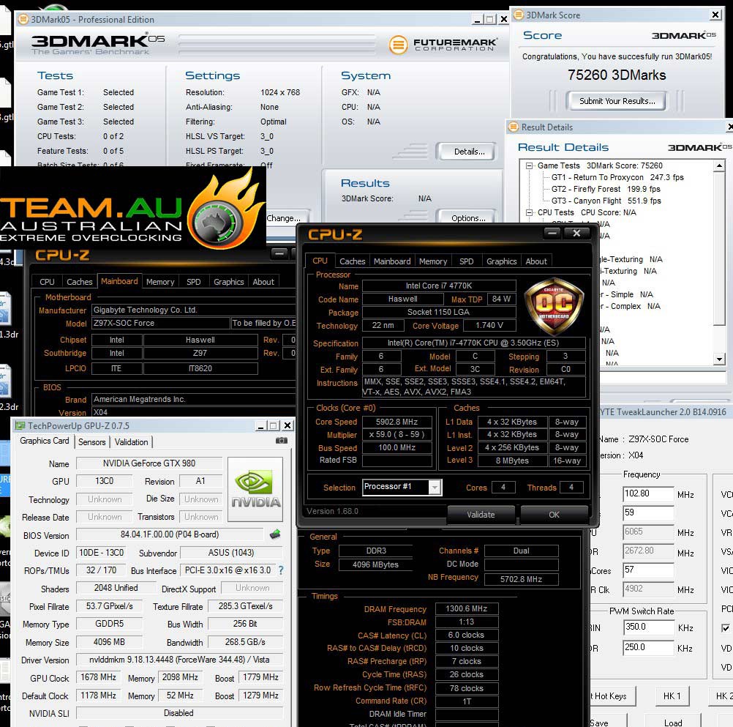Screen dimensions: 733x727
Task: Open the Mainboard tab in front CPU-Z
Action: point(392,261)
